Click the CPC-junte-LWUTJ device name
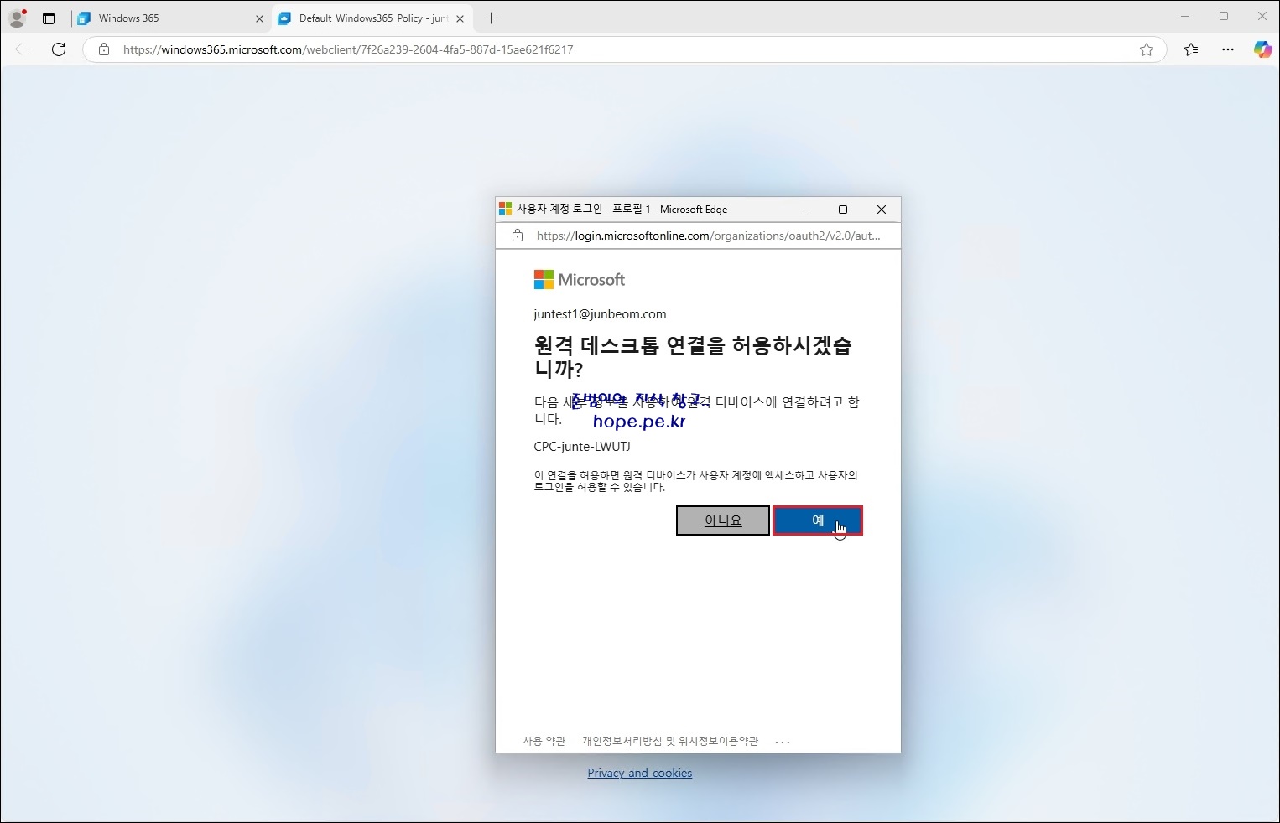The height and width of the screenshot is (823, 1280). tap(582, 447)
